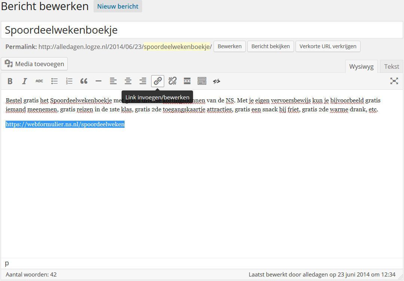Screen dimensions: 404x281
Task: Apply italic formatting
Action: click(x=25, y=81)
